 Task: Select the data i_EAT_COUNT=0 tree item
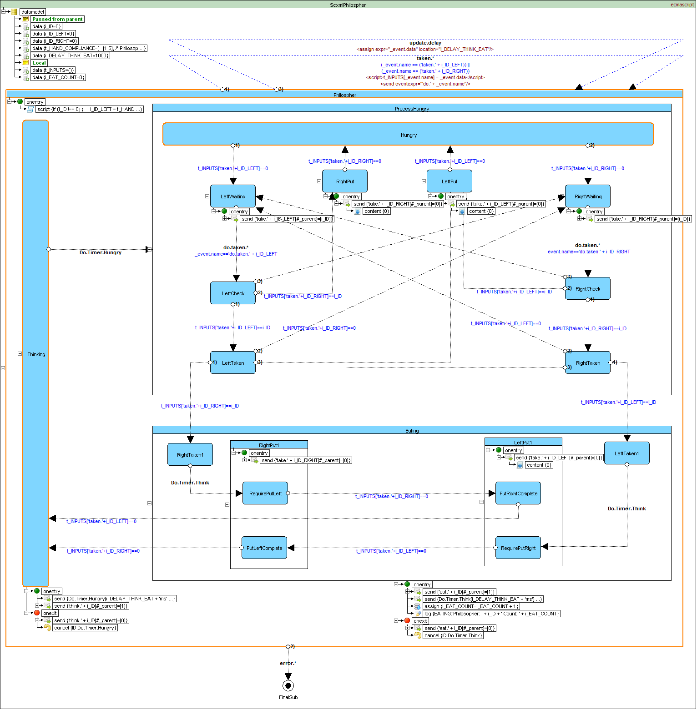(58, 77)
